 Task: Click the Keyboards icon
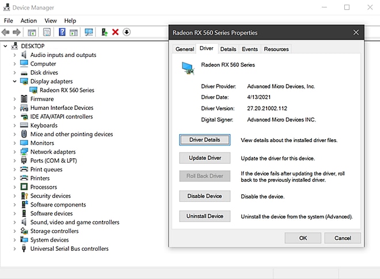24,125
